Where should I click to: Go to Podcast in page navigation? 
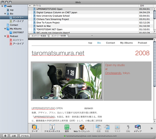pyautogui.click(x=142, y=43)
